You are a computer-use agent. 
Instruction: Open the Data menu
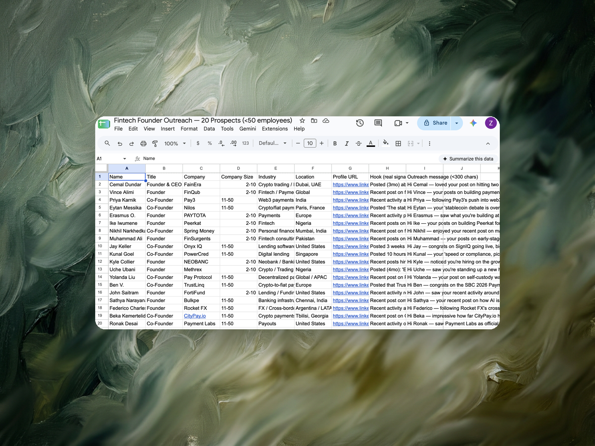(x=209, y=129)
